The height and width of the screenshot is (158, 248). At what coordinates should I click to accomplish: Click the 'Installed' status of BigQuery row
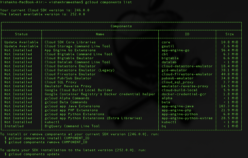[14, 126]
